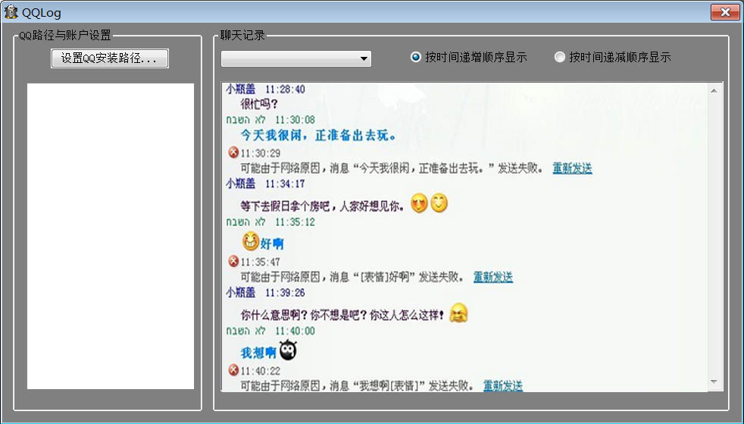Click 重新发送 link for [表情]好啊 message
744x424 pixels.
[x=493, y=277]
